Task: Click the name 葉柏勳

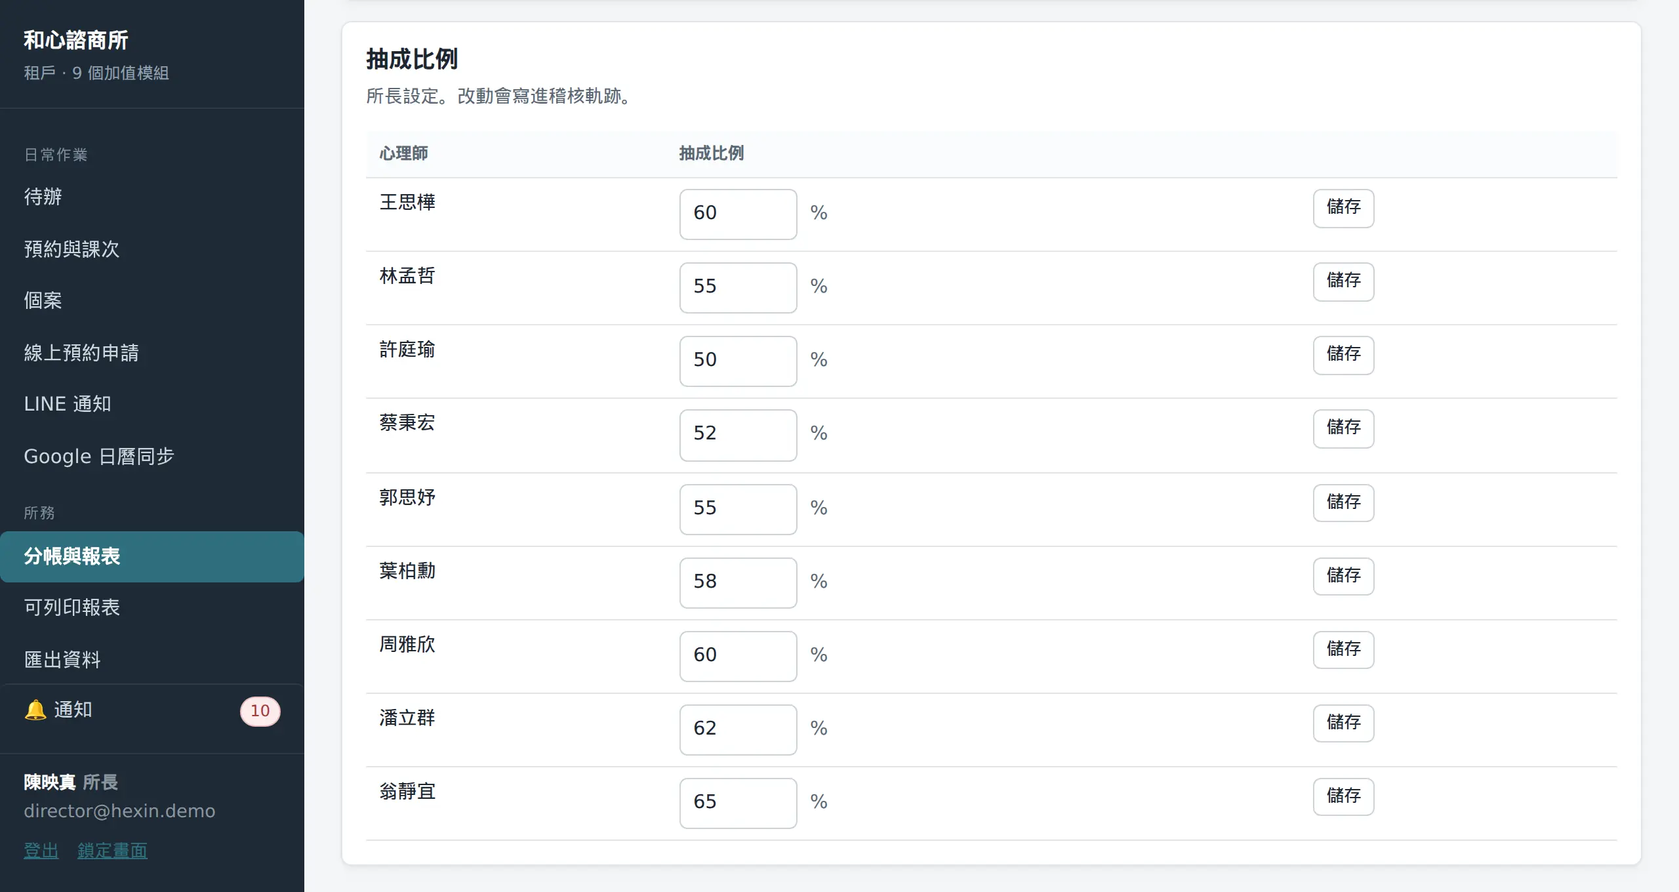Action: [x=407, y=571]
